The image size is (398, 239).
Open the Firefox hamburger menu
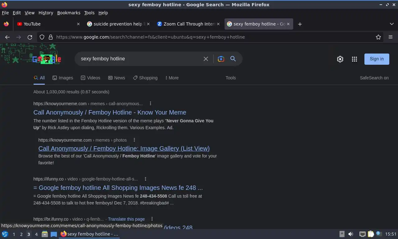click(391, 37)
